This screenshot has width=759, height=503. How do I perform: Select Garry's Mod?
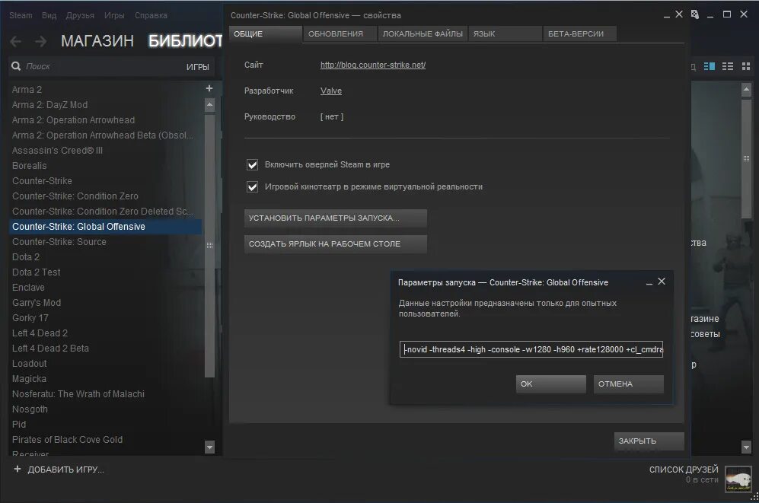[37, 303]
